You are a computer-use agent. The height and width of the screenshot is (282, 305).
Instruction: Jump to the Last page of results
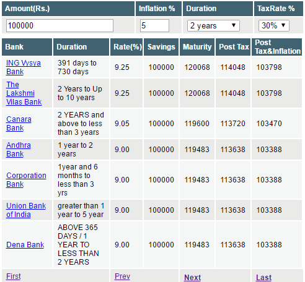(x=263, y=278)
